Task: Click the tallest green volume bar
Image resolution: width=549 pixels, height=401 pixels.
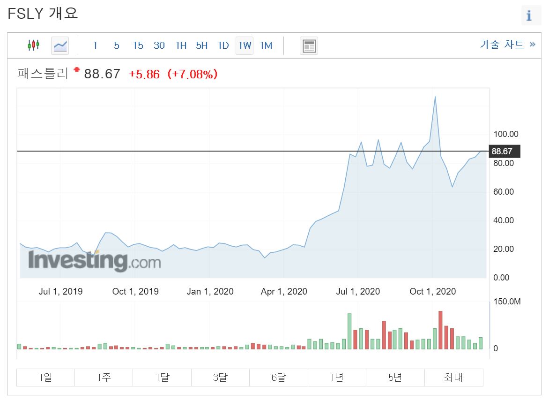Action: pos(349,331)
